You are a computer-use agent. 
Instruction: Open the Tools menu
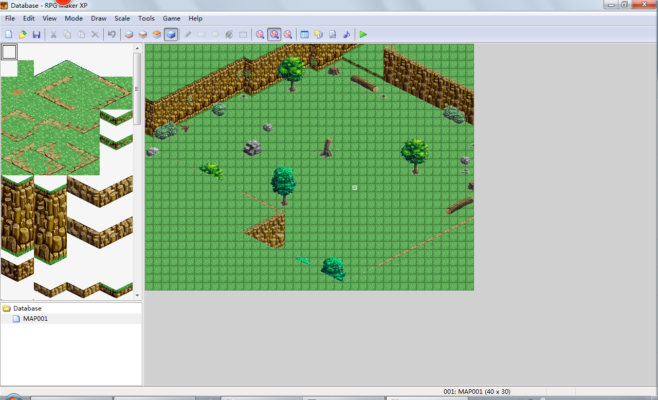point(147,19)
